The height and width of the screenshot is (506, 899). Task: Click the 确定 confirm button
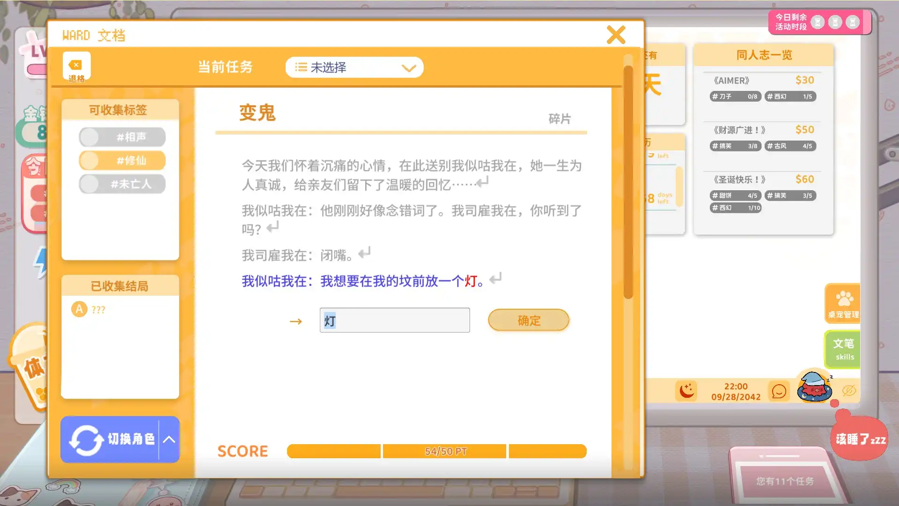point(529,320)
